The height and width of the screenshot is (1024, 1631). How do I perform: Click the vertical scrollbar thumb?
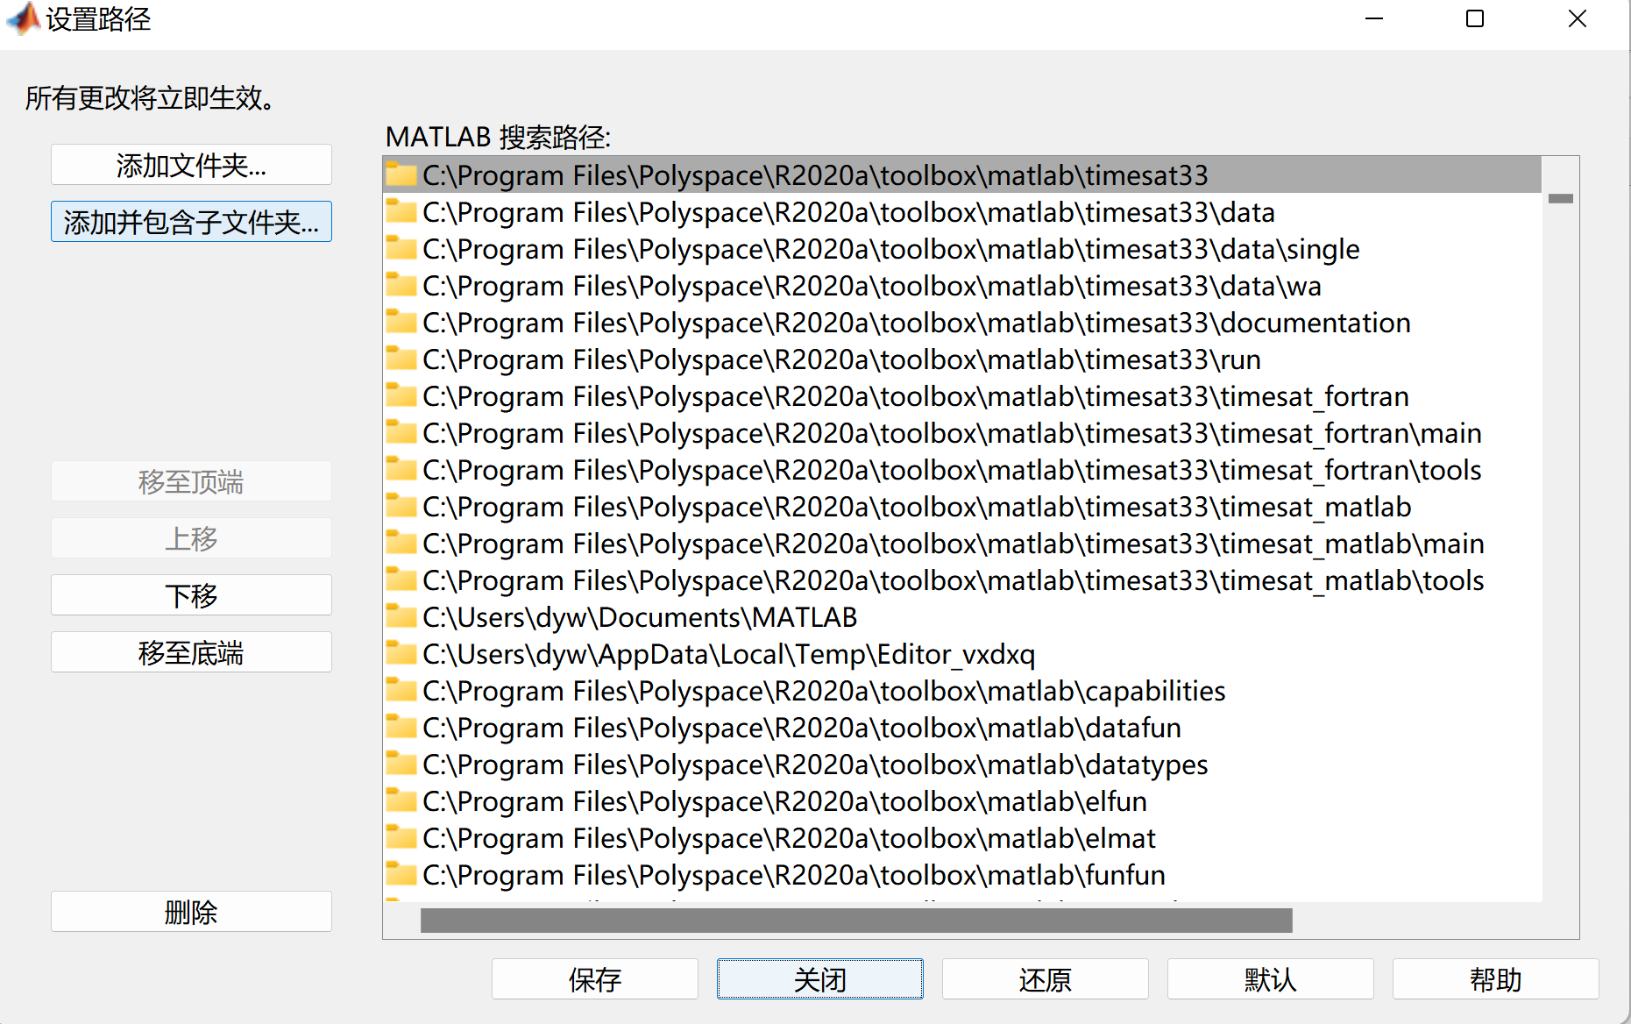coord(1561,198)
